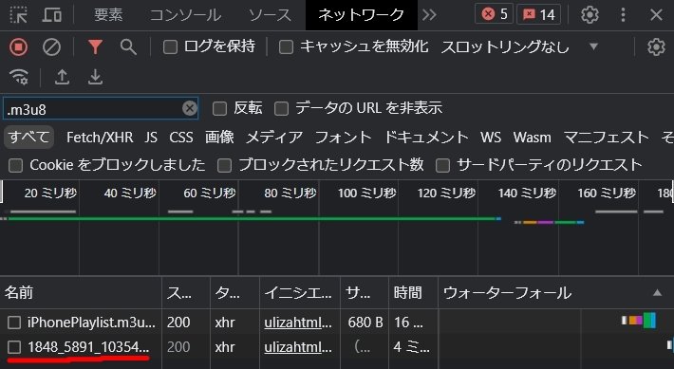Image resolution: width=674 pixels, height=369 pixels.
Task: Filter by ドキュメント requests
Action: click(426, 138)
